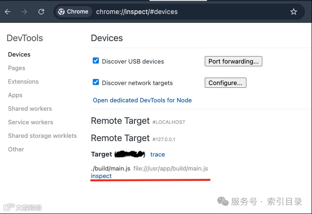Open Service workers section

pyautogui.click(x=30, y=122)
